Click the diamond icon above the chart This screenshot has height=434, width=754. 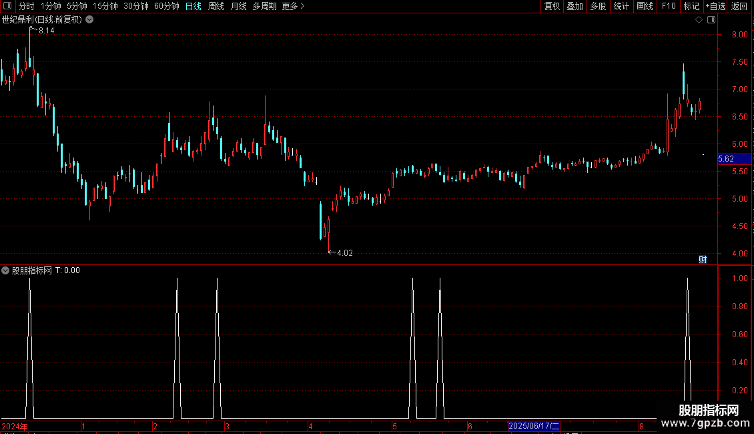pos(699,20)
